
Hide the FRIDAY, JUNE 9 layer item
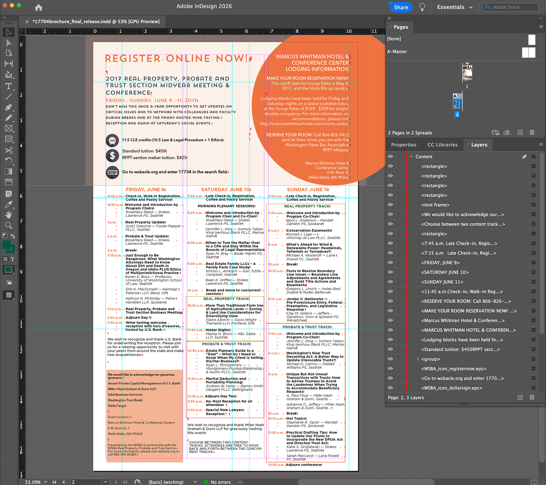click(390, 262)
